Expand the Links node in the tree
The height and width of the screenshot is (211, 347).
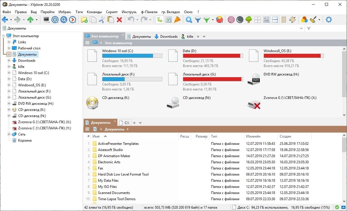(x=9, y=42)
